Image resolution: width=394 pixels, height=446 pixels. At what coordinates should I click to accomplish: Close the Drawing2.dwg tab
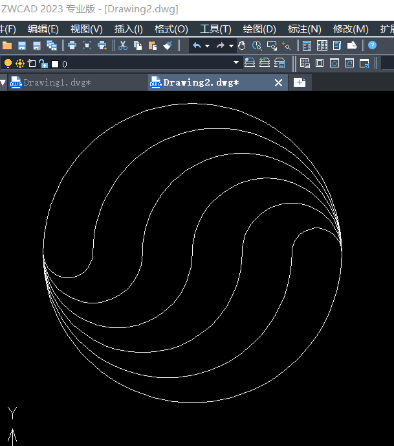click(x=279, y=82)
